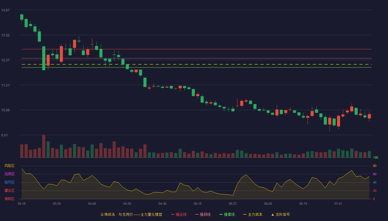Click the 04-30 date label
This screenshot has width=388, height=221.
(x=162, y=204)
